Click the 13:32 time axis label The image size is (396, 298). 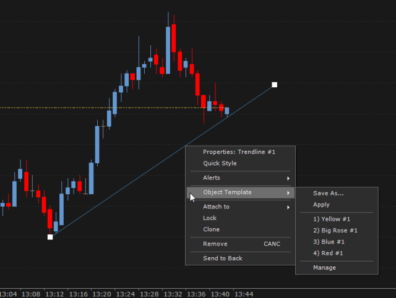click(174, 294)
